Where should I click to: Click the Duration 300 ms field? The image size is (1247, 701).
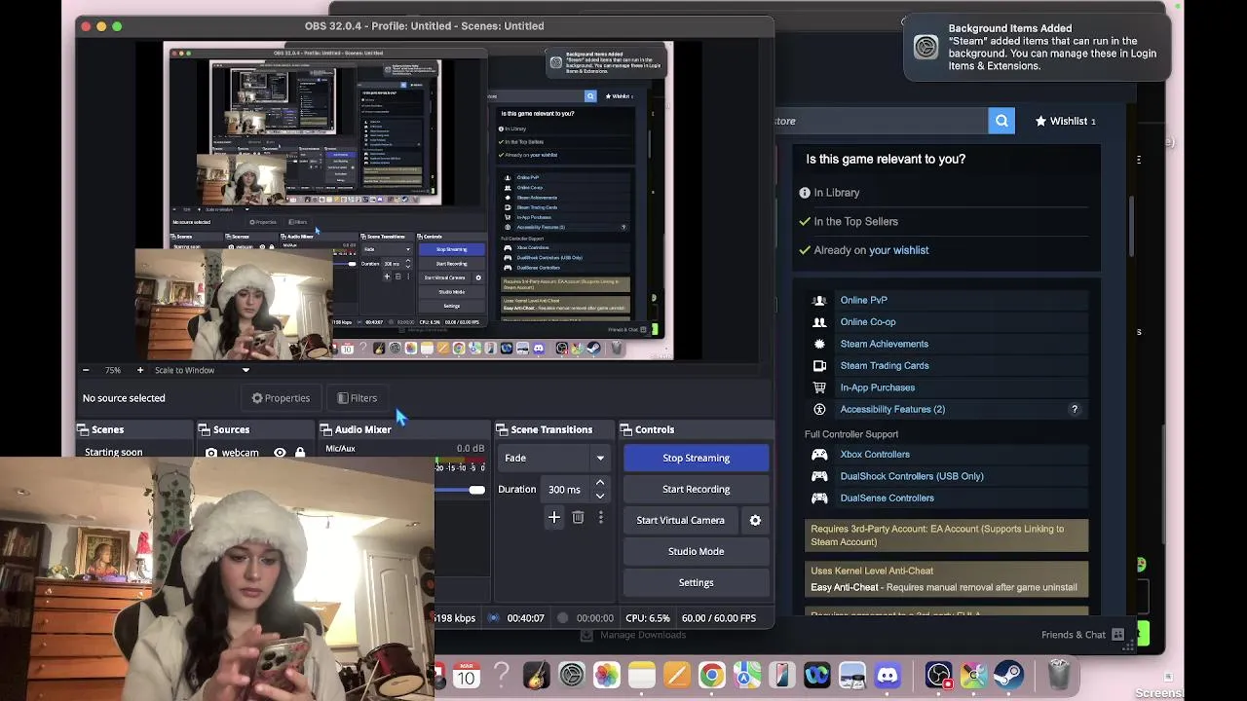coord(564,490)
